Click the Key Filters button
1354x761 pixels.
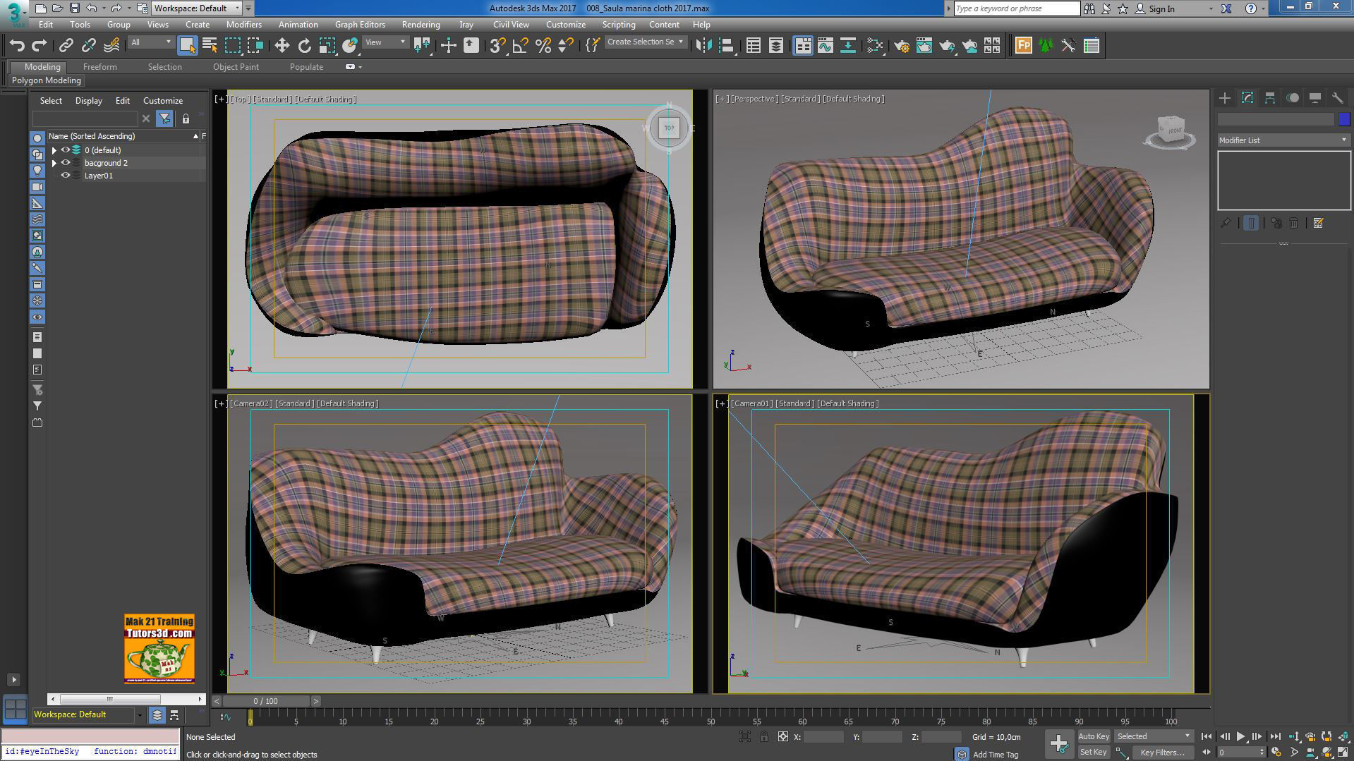(x=1161, y=753)
